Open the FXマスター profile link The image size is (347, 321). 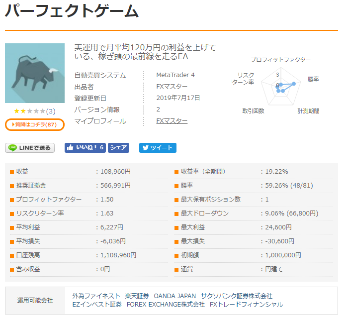click(172, 121)
